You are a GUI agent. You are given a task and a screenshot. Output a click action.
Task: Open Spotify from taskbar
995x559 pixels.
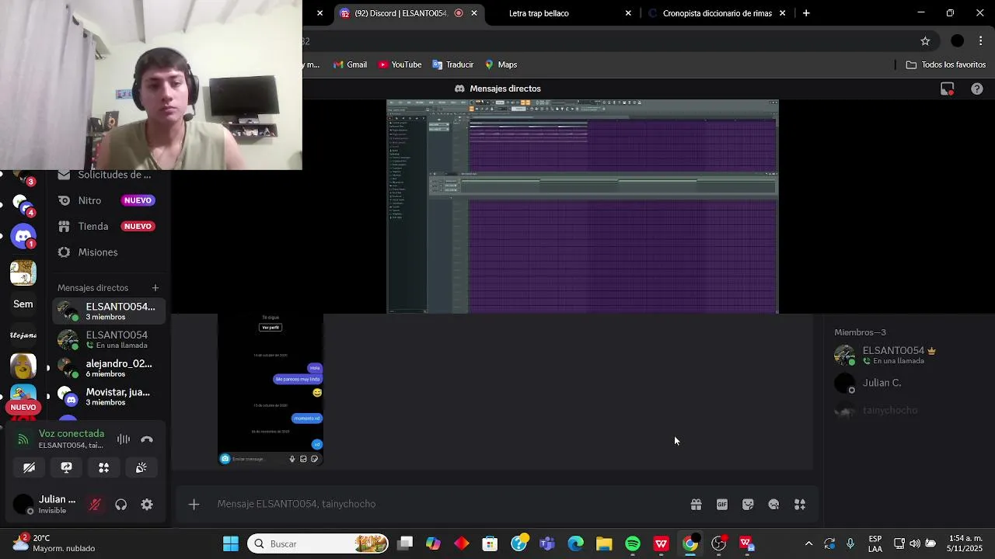(633, 543)
